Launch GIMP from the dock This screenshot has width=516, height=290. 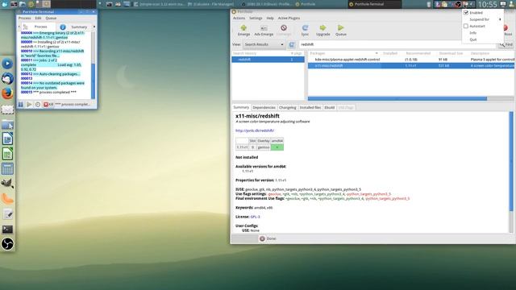(7, 184)
